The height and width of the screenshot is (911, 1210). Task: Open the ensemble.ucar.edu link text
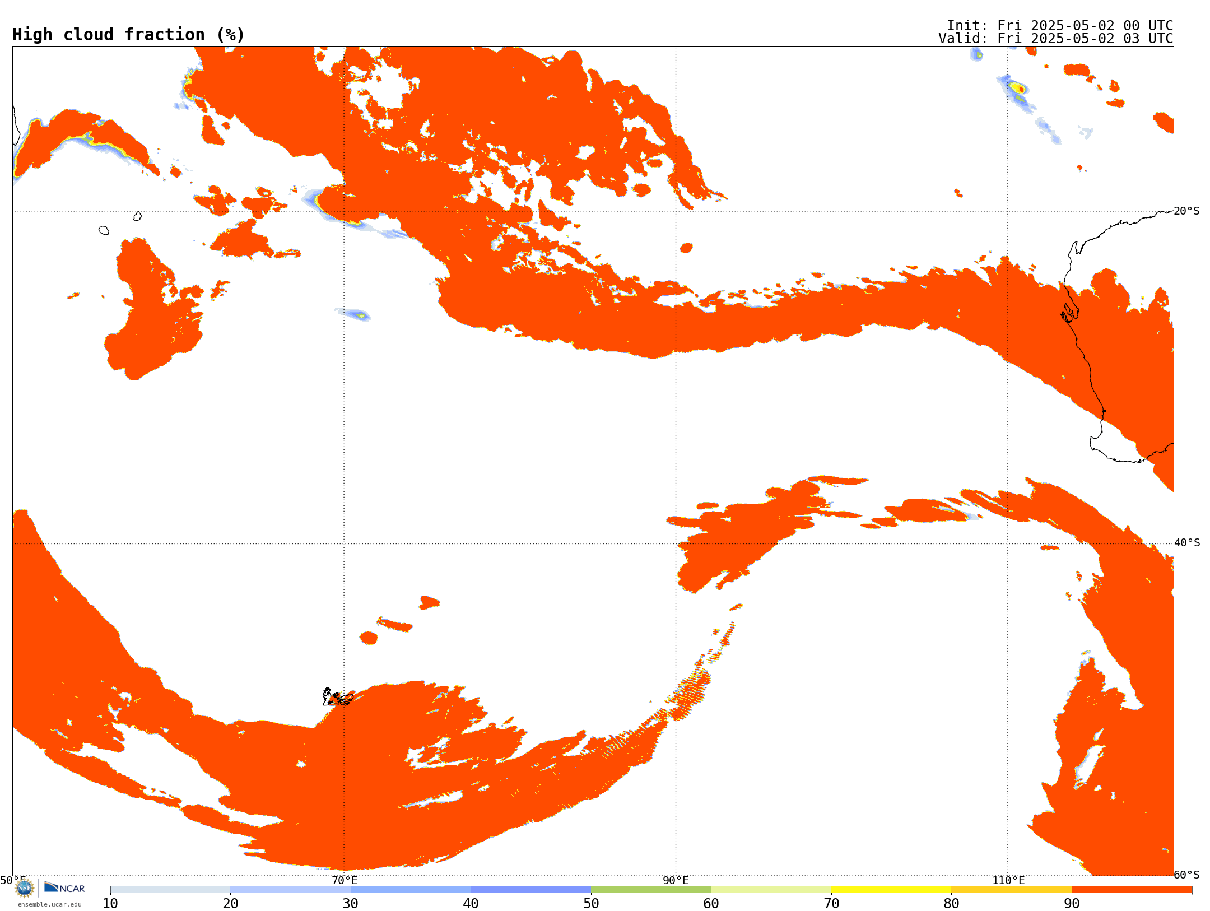click(49, 904)
